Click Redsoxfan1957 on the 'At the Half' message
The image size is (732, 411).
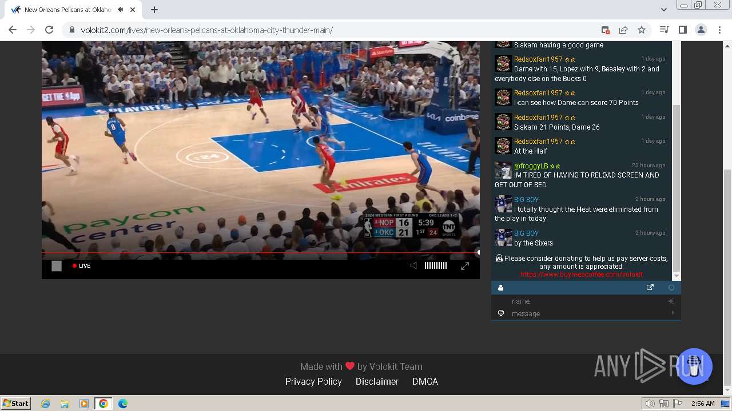538,142
